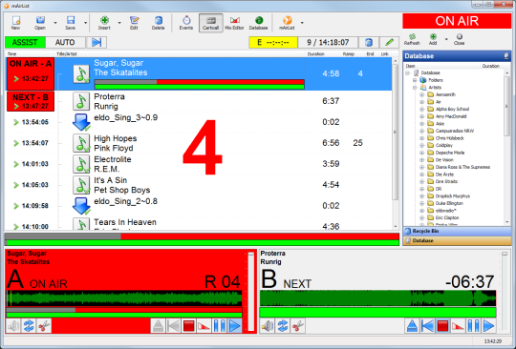The image size is (516, 349).
Task: Expand the Depeche Mode folder
Action: 422,153
